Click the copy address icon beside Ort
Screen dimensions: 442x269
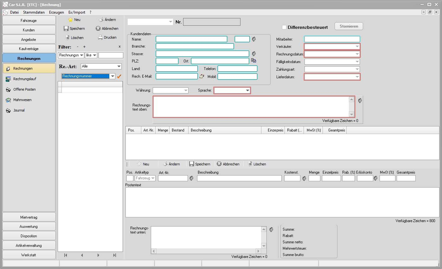[x=253, y=61]
